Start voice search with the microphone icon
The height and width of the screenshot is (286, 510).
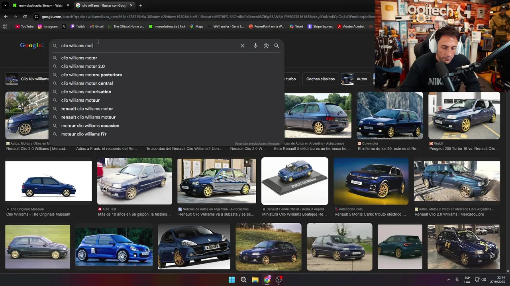(255, 46)
